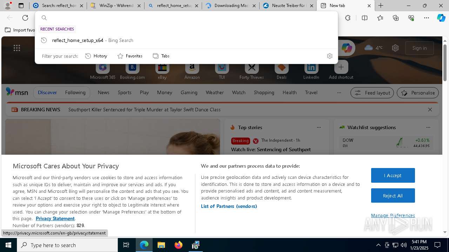Open the Forty Thieves shortcut
This screenshot has width=449, height=252.
tap(252, 71)
